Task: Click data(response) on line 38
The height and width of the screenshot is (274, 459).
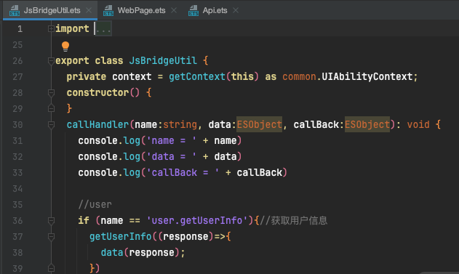Action: coord(140,253)
